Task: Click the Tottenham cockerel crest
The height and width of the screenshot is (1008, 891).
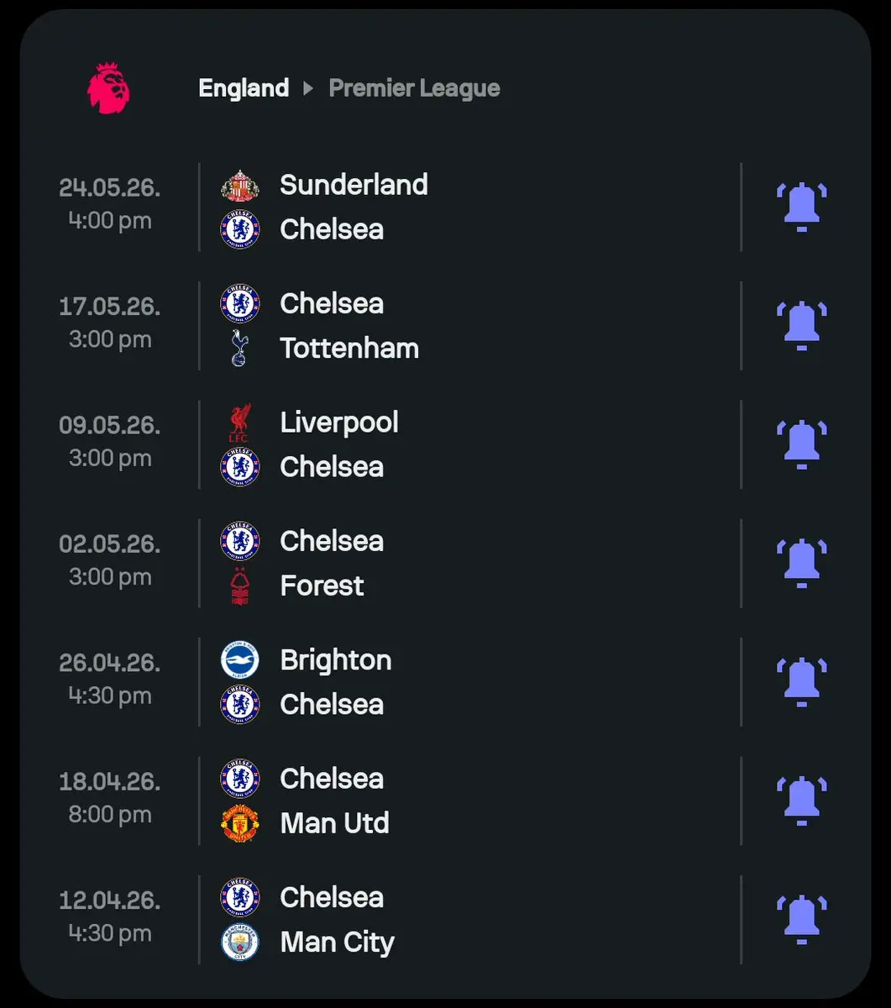Action: (x=239, y=348)
